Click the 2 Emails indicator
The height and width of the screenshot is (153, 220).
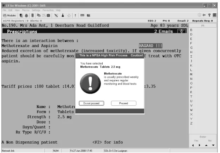(x=164, y=31)
